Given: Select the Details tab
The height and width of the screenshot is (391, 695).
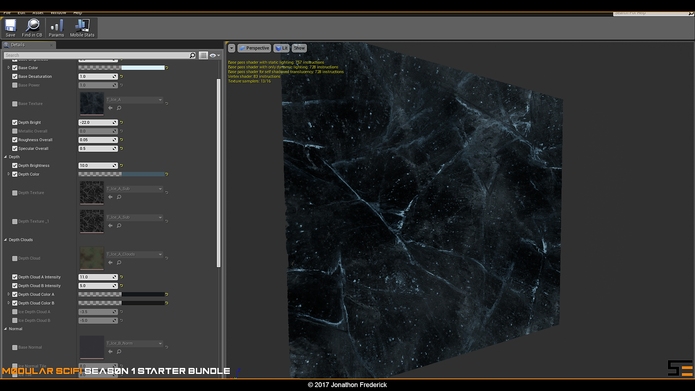Looking at the screenshot, I should point(29,45).
